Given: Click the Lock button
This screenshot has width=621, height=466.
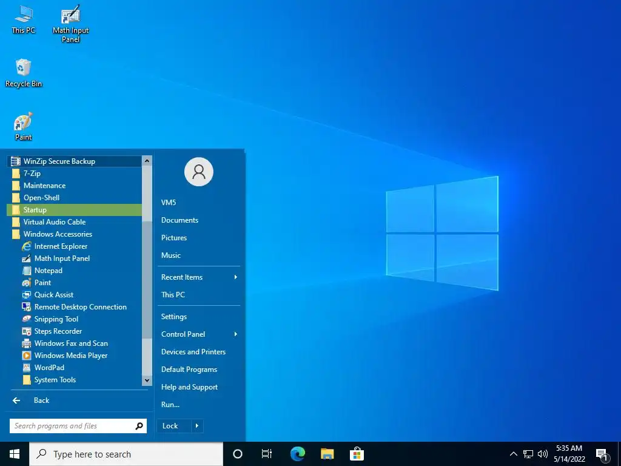Looking at the screenshot, I should pos(174,426).
